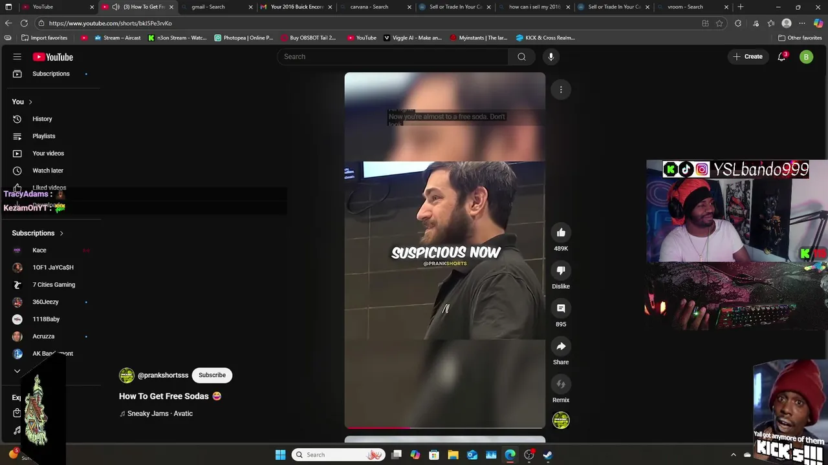Reload the page with refresh icon

(24, 23)
